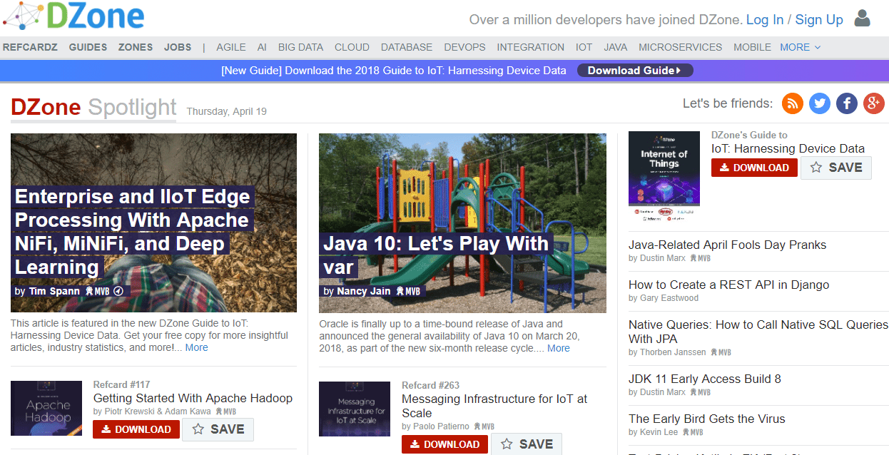Expand the MORE navigation dropdown
The image size is (889, 455).
coord(799,47)
